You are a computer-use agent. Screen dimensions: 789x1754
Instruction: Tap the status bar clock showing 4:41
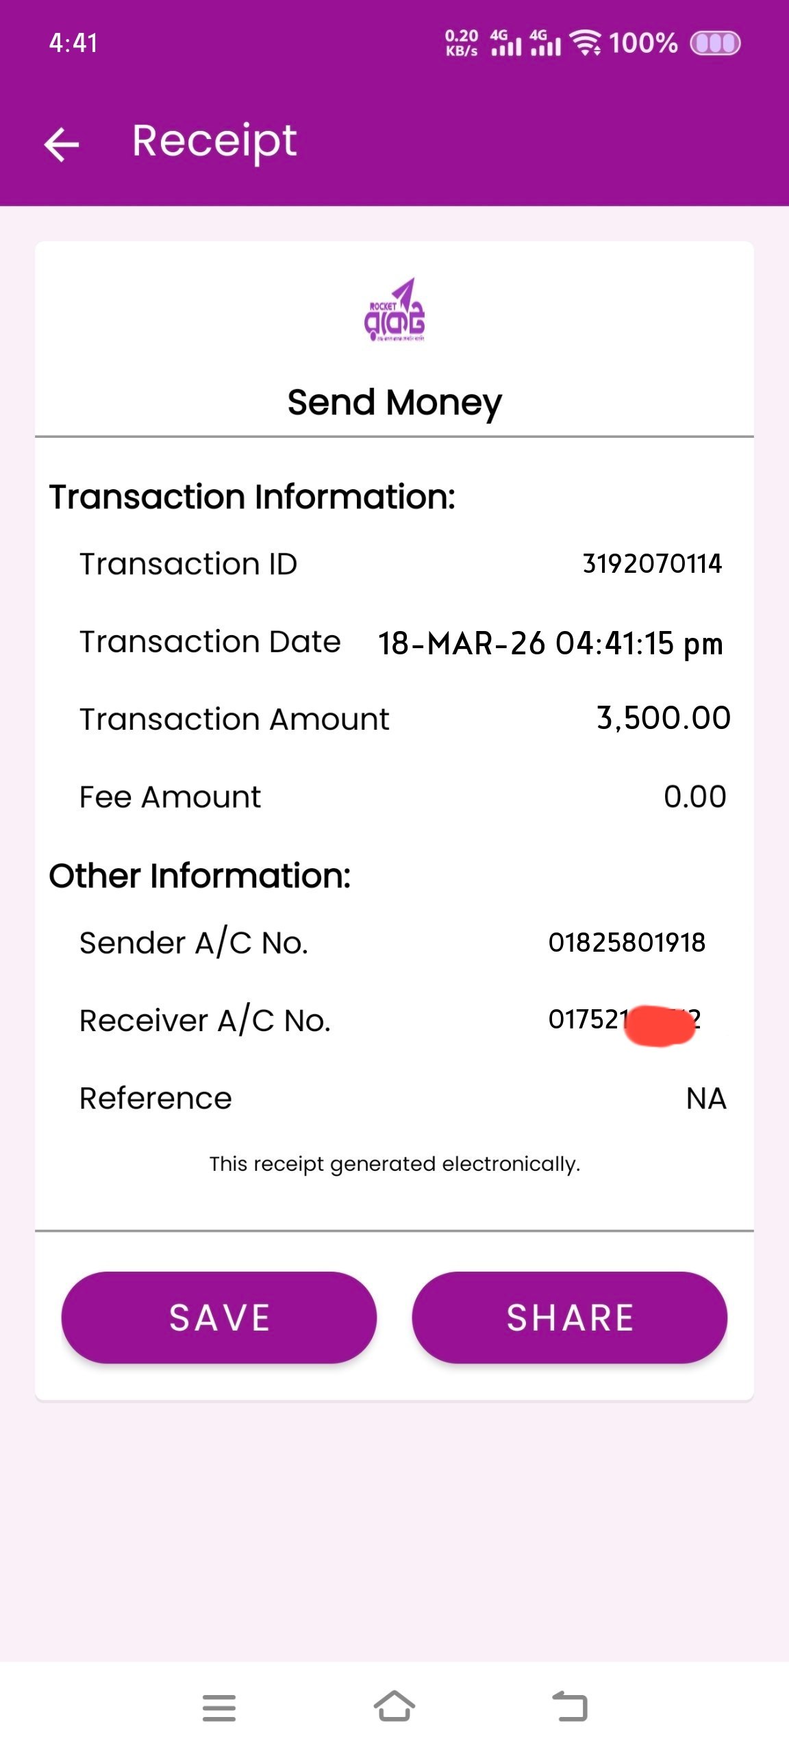tap(73, 43)
